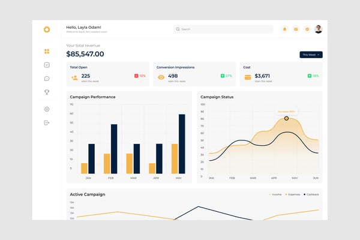Click the Cost credit card icon
The height and width of the screenshot is (240, 360).
[248, 77]
